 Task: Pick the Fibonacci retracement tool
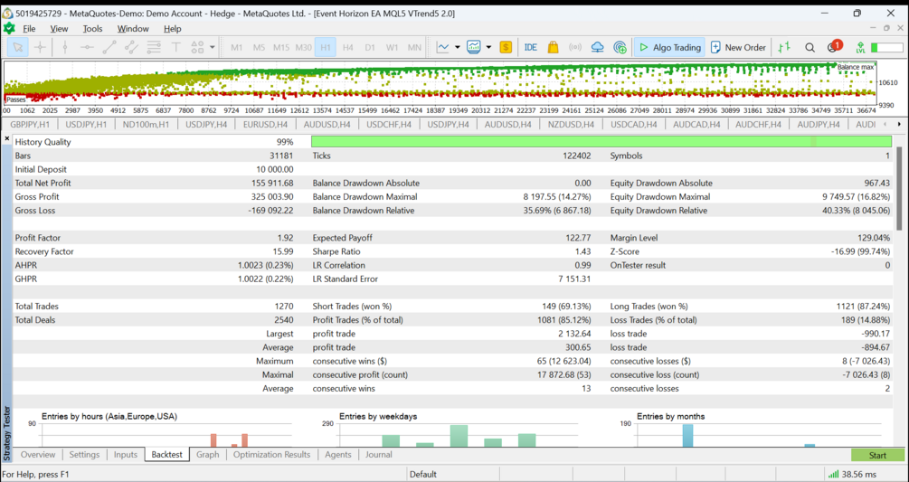[x=154, y=48]
